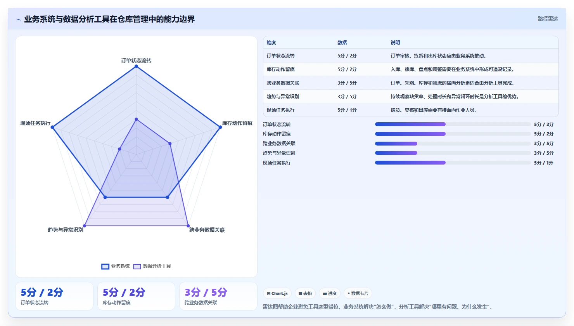
Task: Click the 业务系统 data point on the 跨业务数据关联 axis
Action: click(x=168, y=197)
